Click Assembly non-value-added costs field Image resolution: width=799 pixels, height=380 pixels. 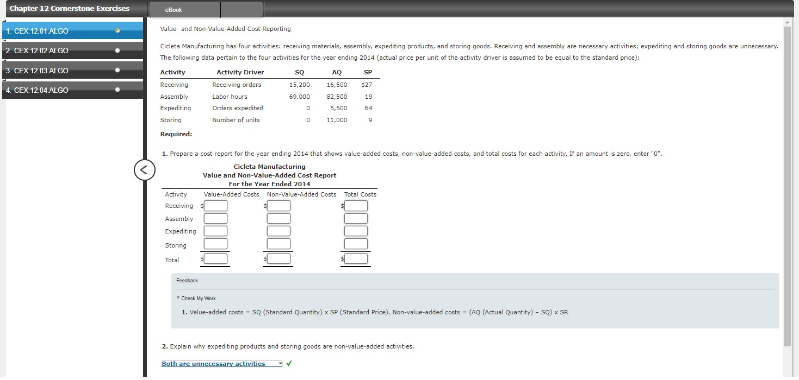point(278,219)
